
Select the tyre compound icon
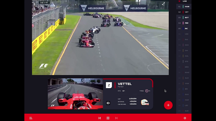point(147,91)
